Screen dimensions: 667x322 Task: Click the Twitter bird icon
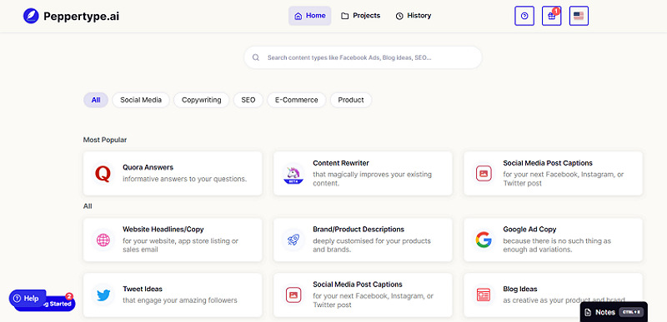click(103, 295)
